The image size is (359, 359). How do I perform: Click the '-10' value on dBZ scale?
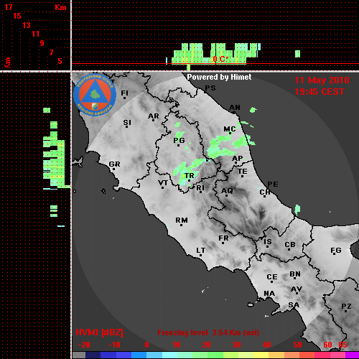point(114,345)
